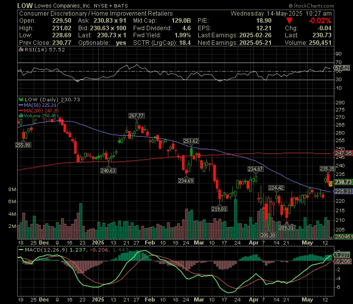Click the Bid 230.63 x 100 quote
This screenshot has width=353, height=304.
(108, 28)
